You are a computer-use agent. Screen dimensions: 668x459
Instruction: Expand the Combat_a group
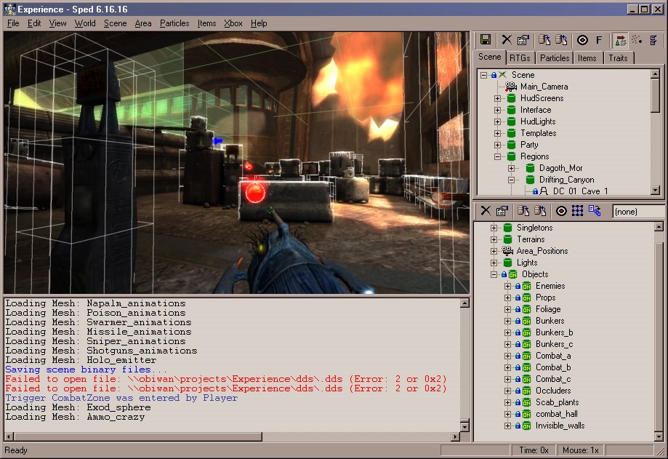[507, 356]
